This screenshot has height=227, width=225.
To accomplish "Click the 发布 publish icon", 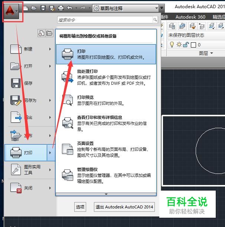I will coord(16,136).
